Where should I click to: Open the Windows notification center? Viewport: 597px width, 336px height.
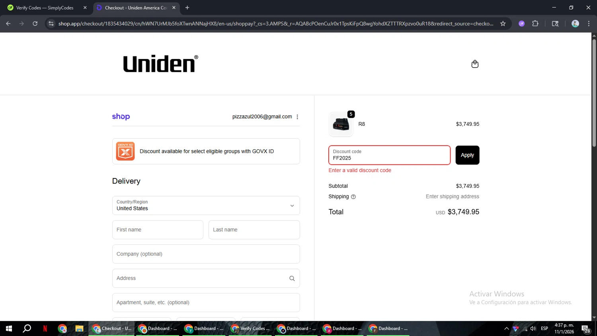586,329
